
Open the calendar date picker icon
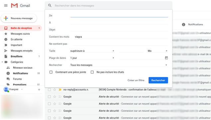[166, 58]
